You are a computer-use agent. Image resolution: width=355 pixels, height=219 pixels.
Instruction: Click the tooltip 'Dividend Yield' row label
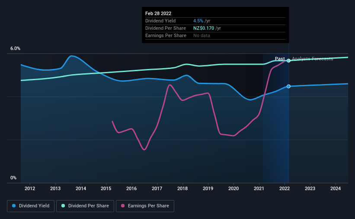coord(160,21)
